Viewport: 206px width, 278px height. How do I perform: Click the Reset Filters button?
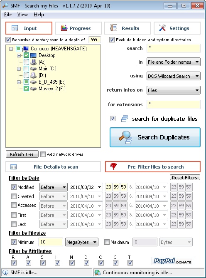point(185,178)
